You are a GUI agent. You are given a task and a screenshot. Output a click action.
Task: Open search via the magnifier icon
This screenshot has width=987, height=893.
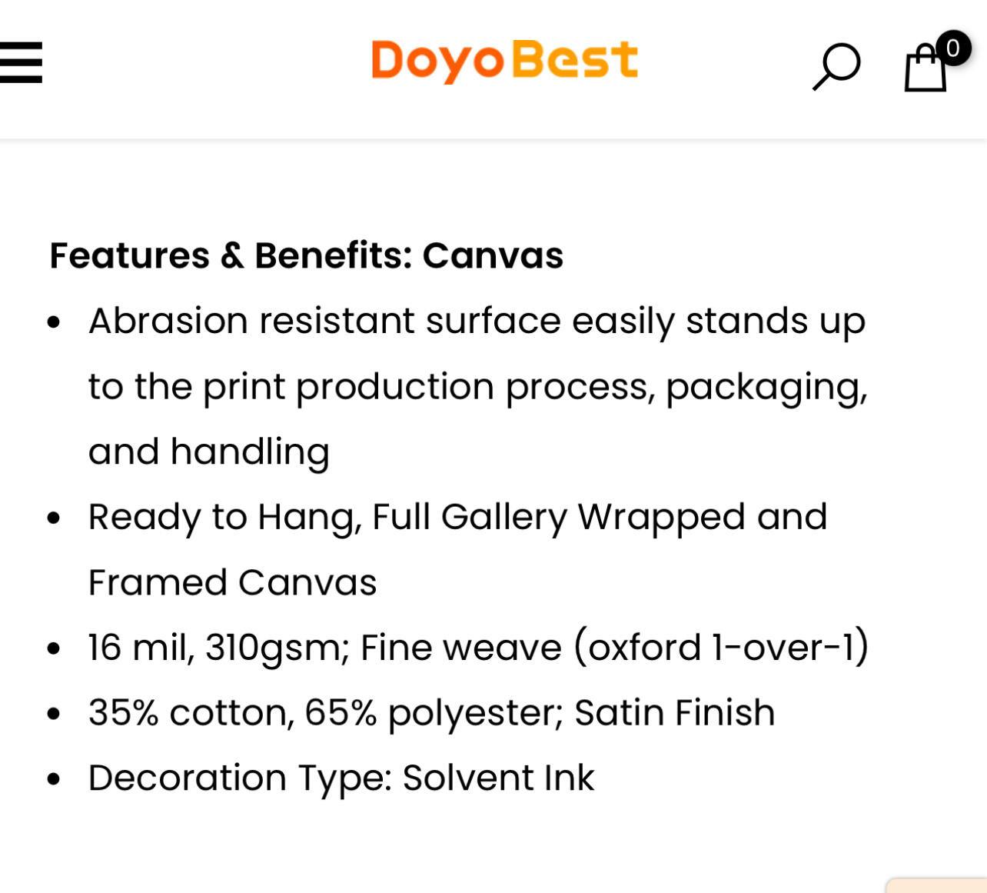tap(836, 66)
